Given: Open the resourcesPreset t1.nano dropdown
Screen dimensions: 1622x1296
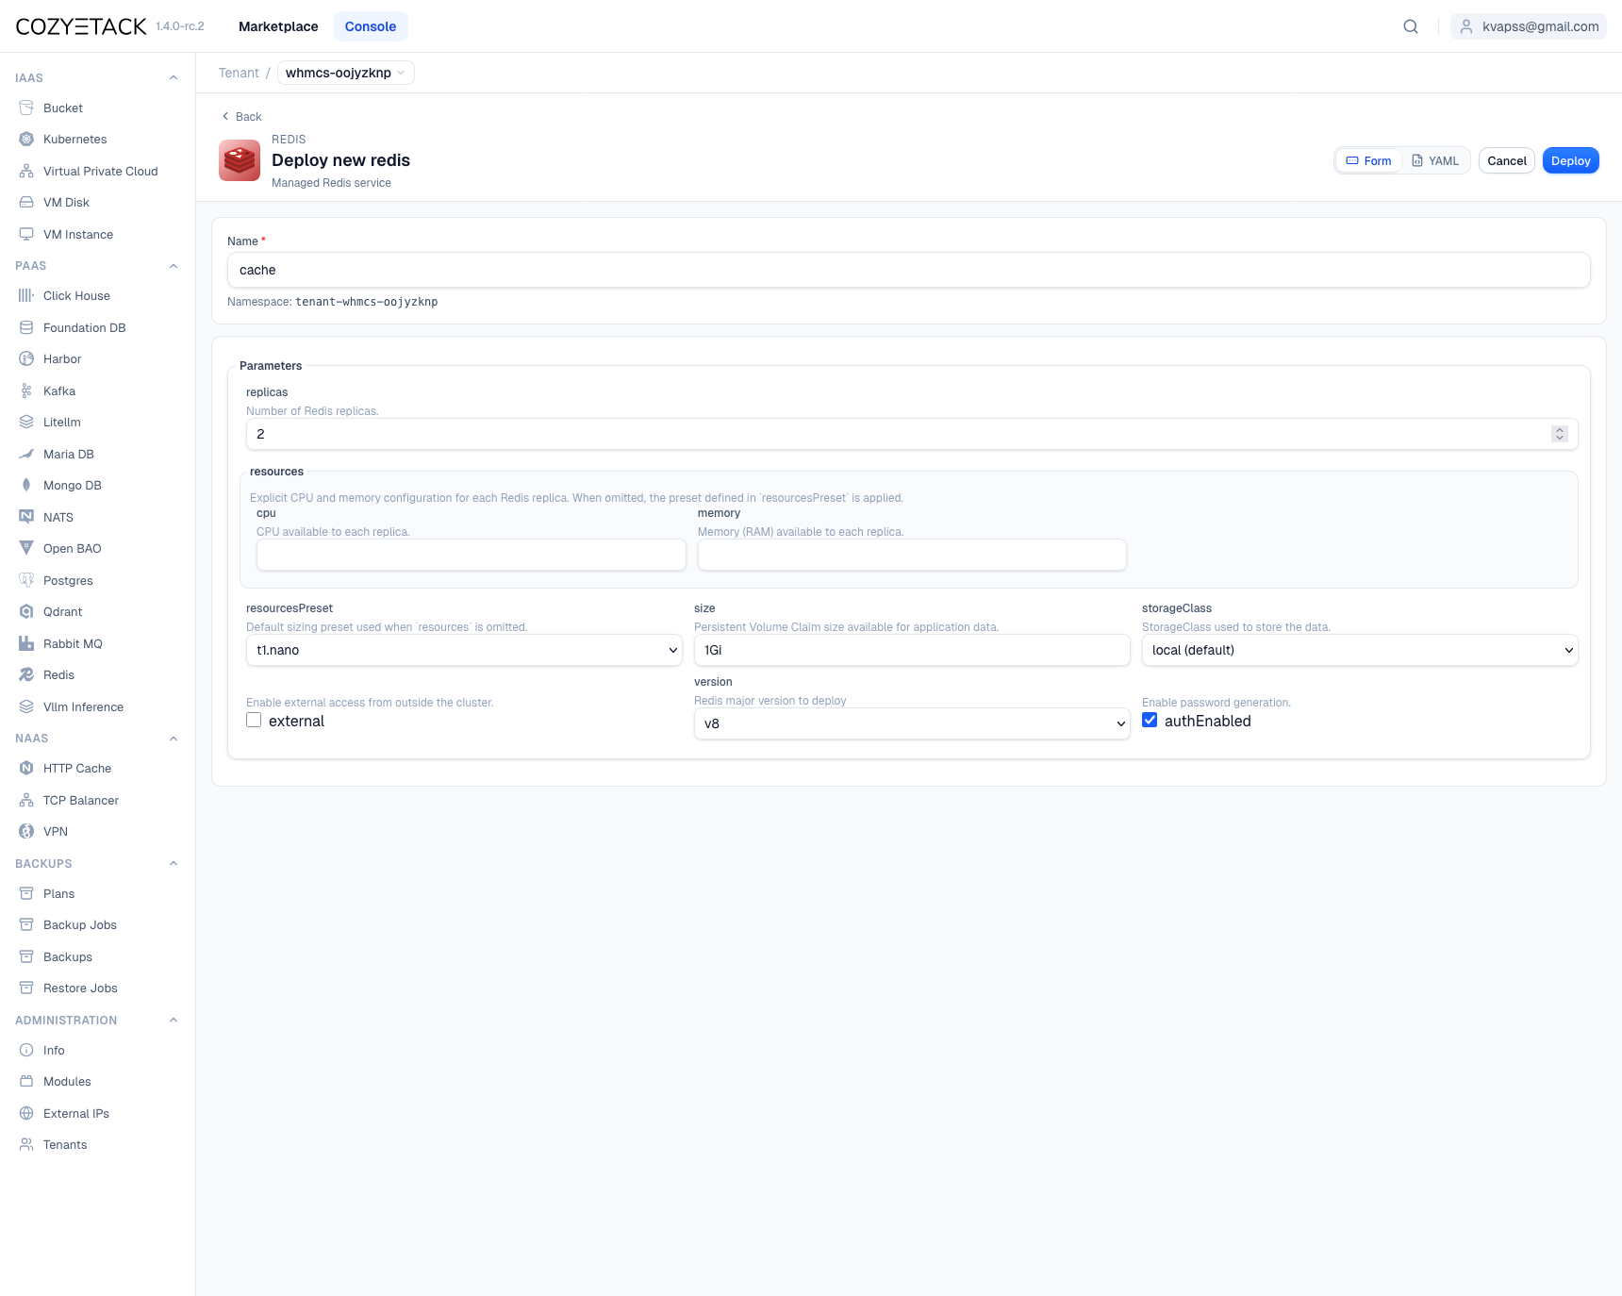Looking at the screenshot, I should [x=464, y=650].
